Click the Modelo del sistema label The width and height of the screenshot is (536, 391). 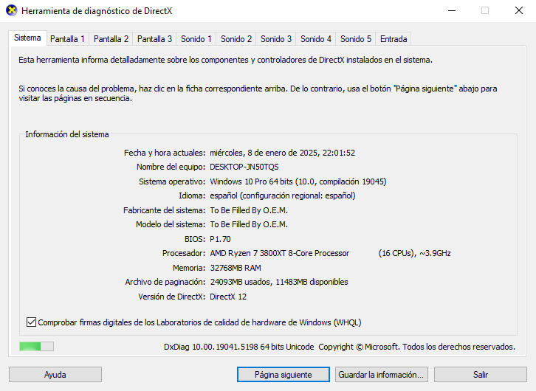coord(171,224)
